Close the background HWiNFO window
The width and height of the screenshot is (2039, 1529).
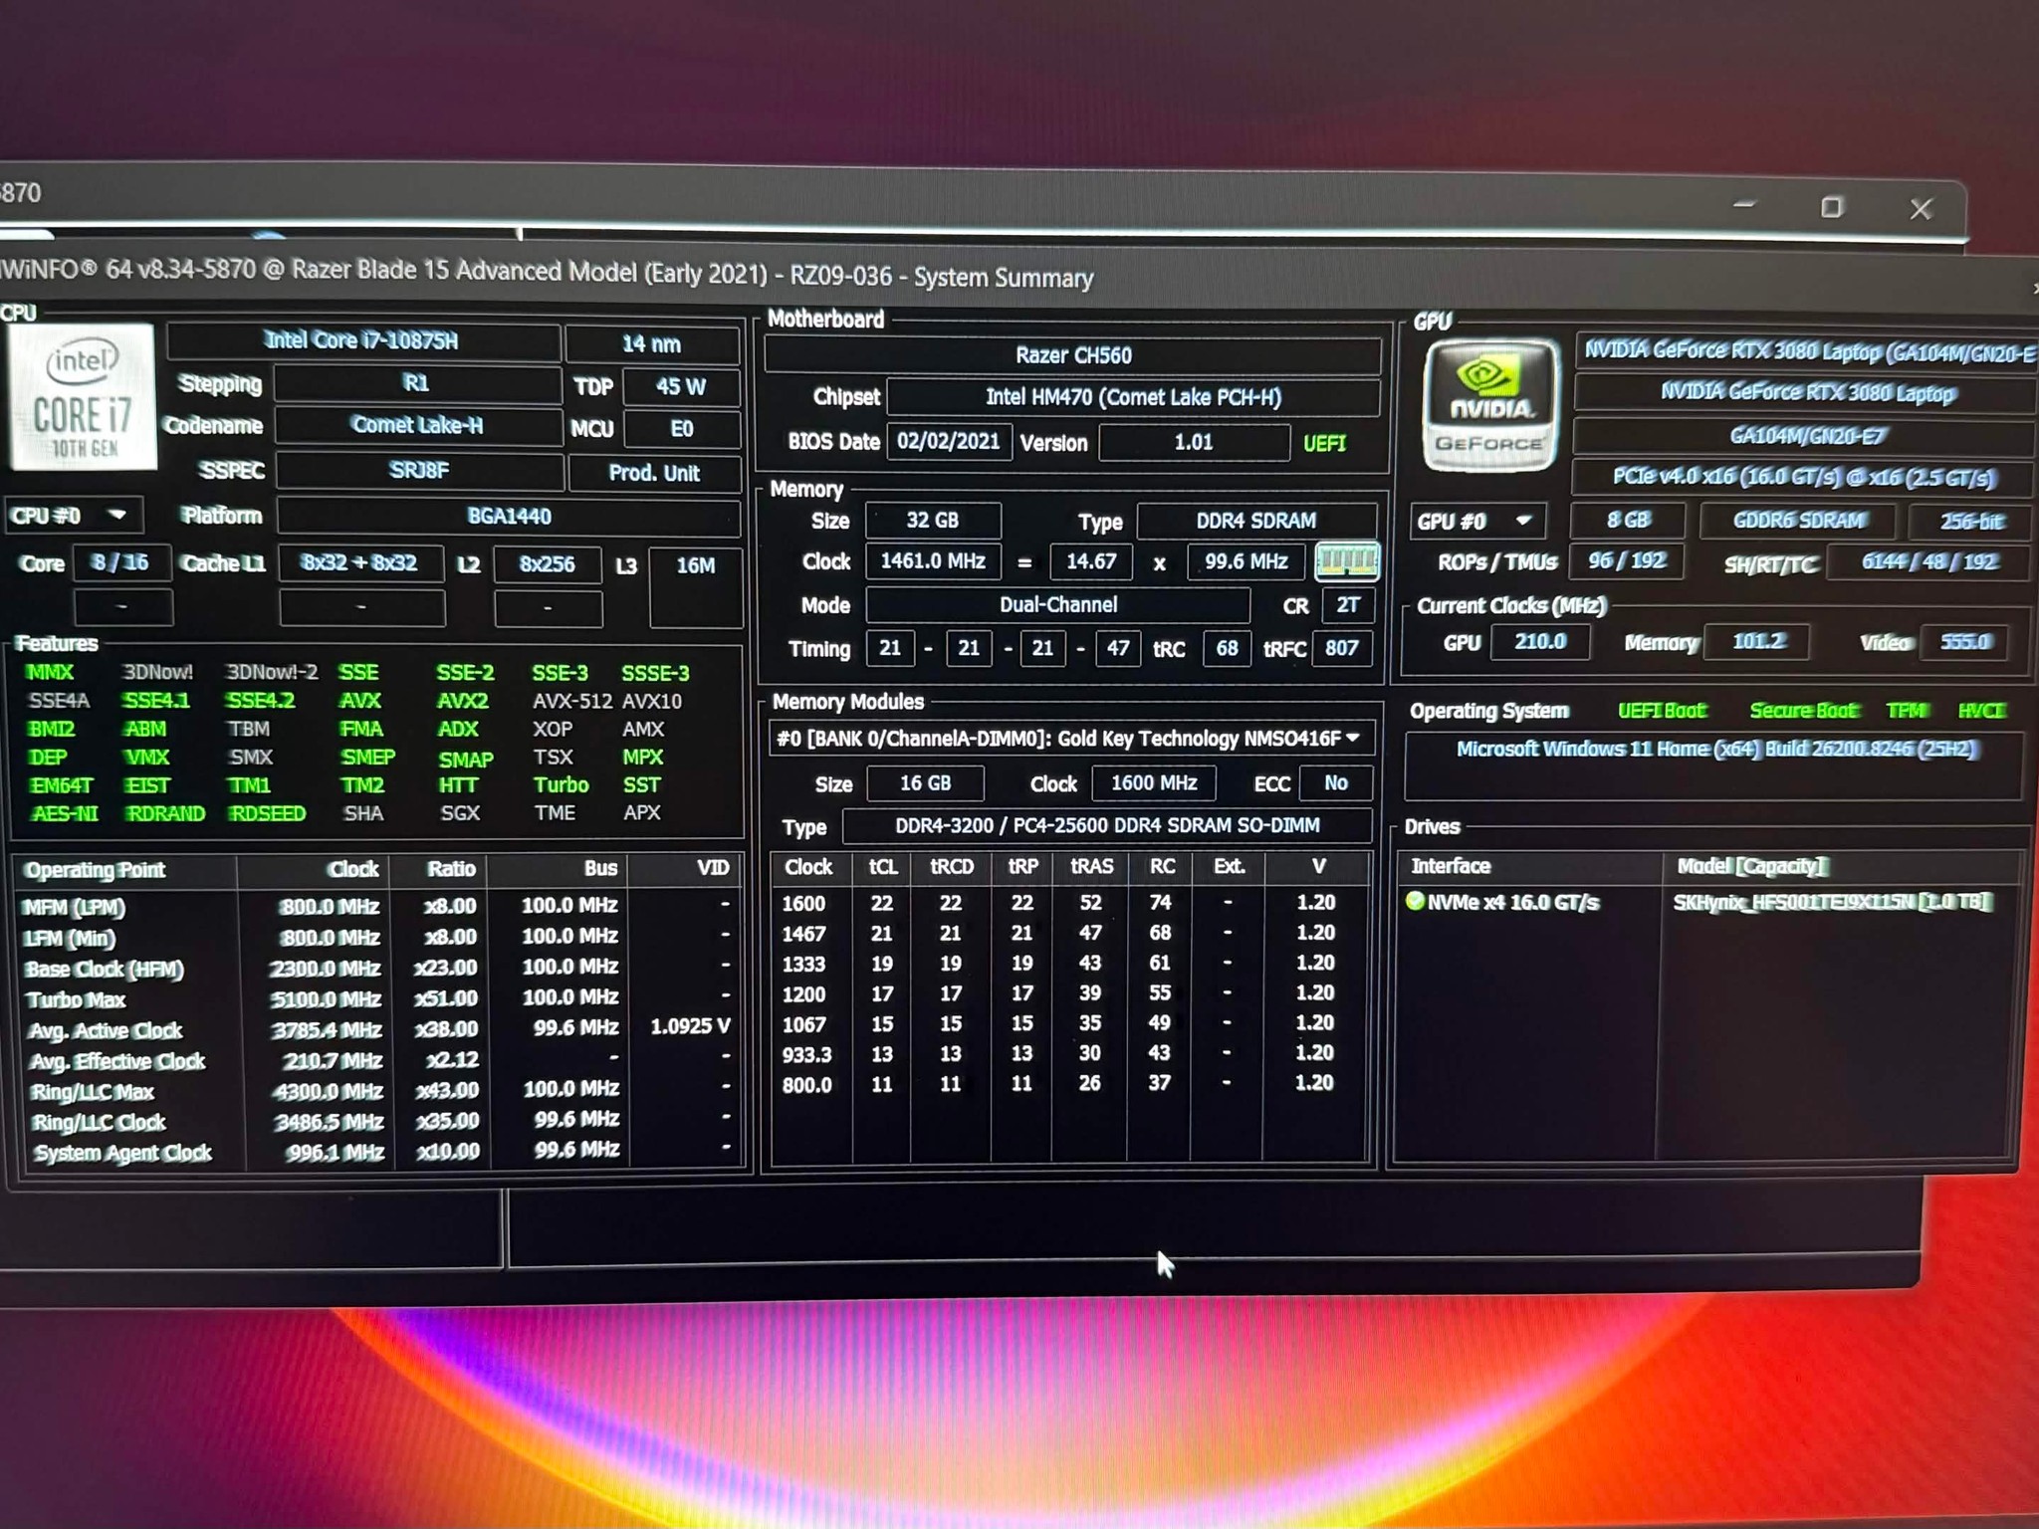1921,209
